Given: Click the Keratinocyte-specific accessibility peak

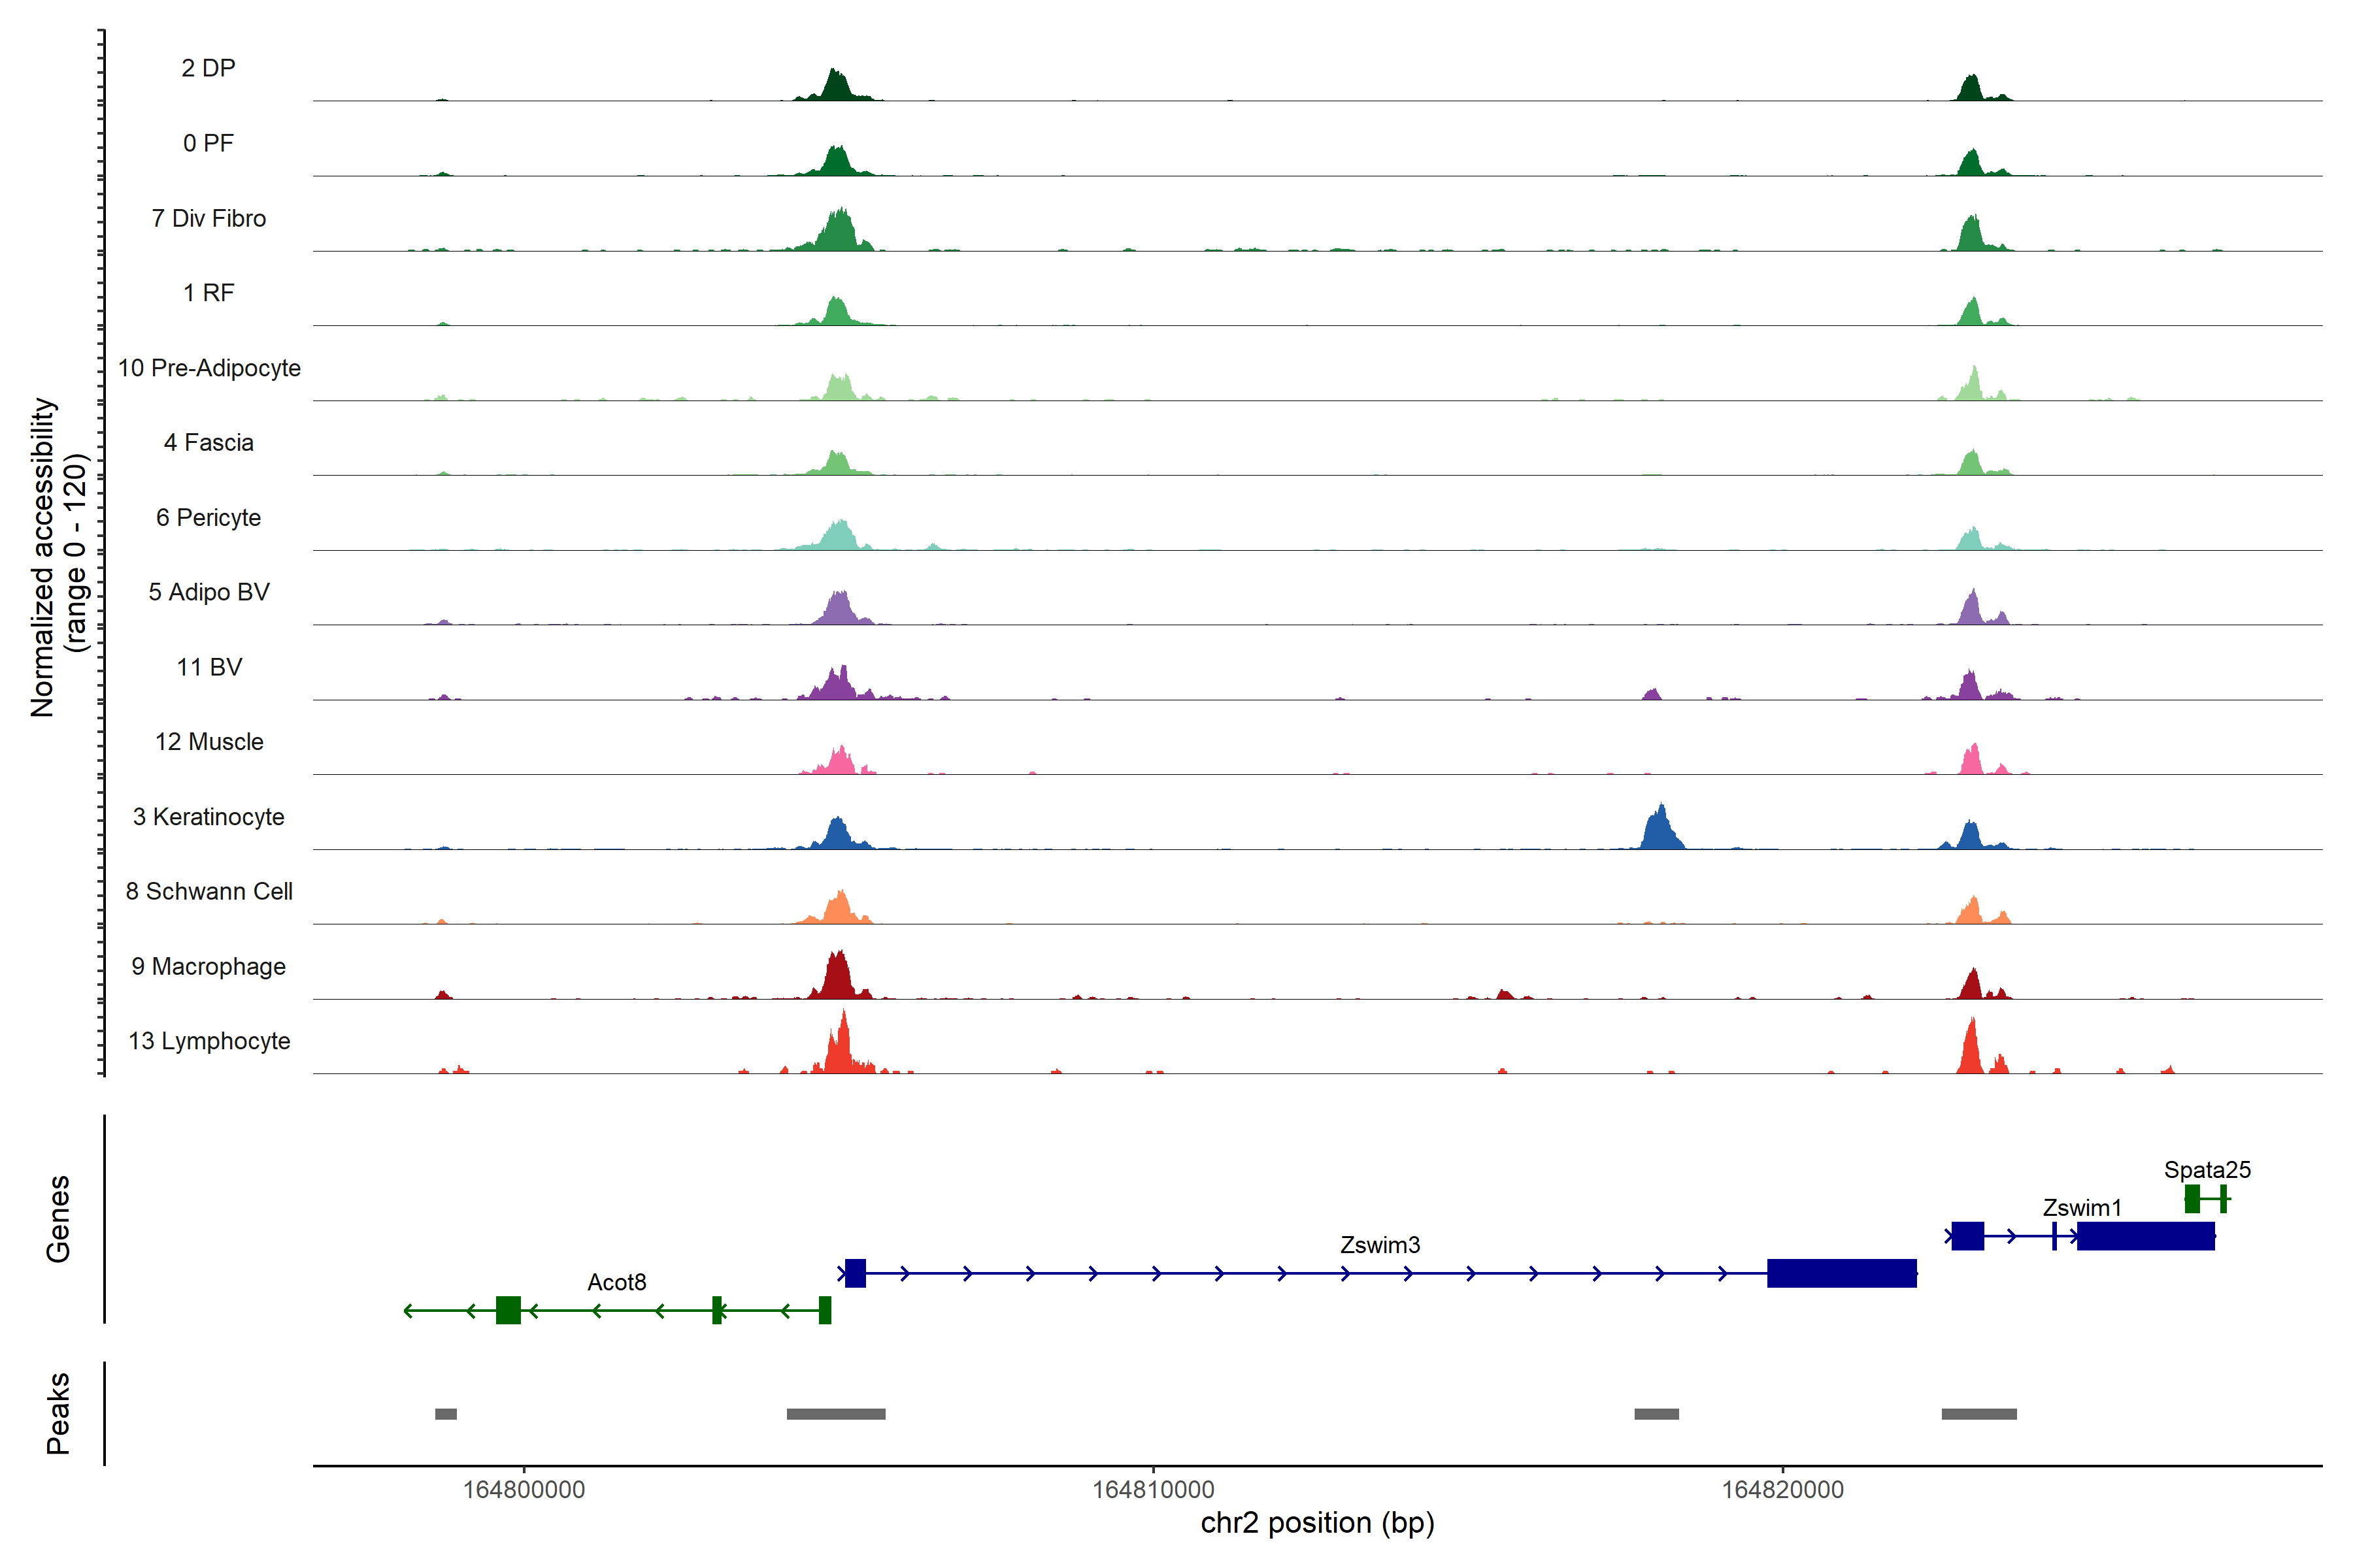Looking at the screenshot, I should click(x=1661, y=830).
